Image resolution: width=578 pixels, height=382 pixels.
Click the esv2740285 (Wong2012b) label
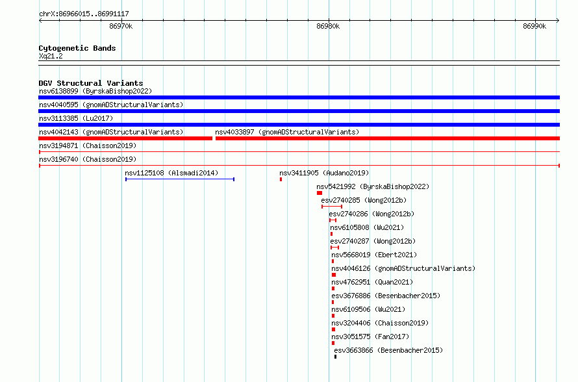(364, 200)
